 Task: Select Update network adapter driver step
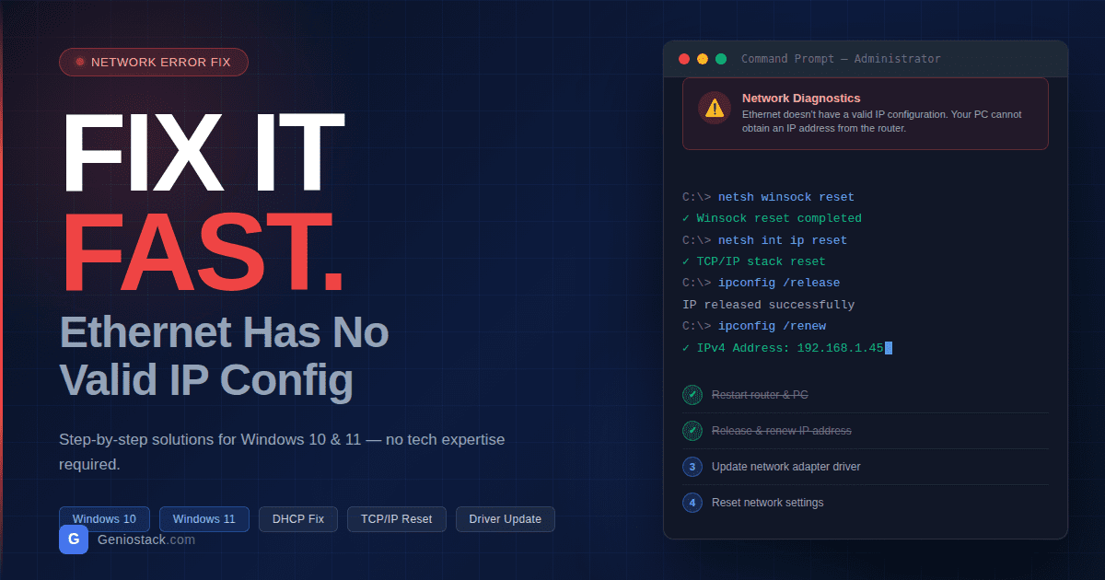(785, 467)
